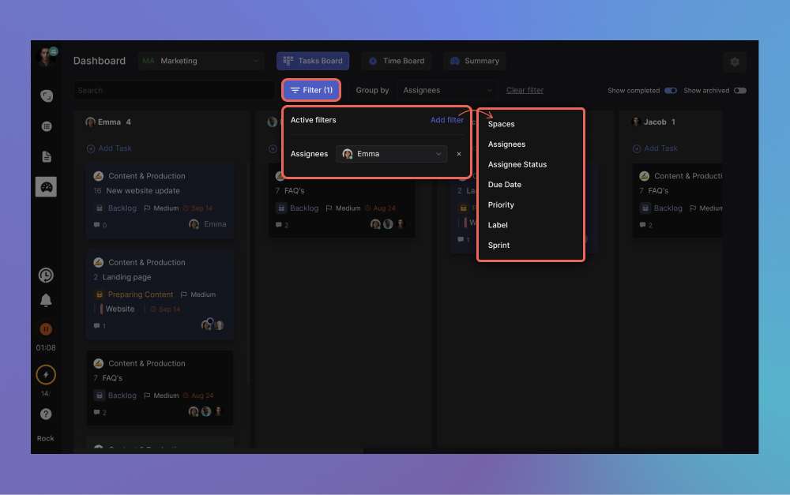Select Priority from the filter menu
790x495 pixels.
click(501, 204)
